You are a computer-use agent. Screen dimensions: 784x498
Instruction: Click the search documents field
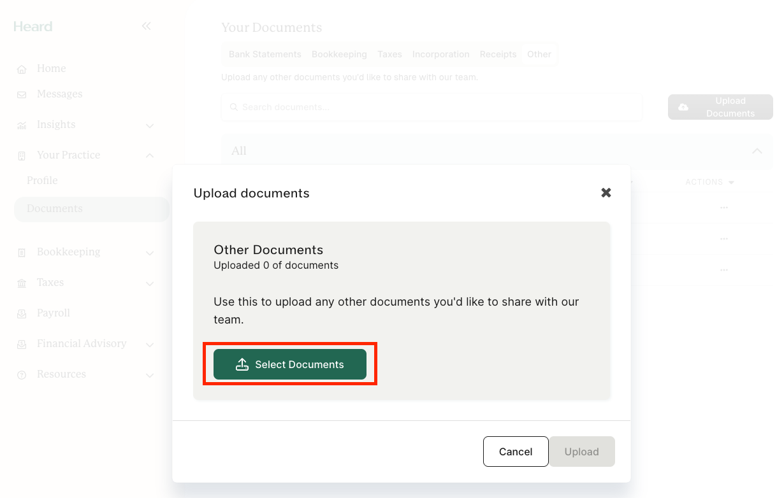click(432, 107)
